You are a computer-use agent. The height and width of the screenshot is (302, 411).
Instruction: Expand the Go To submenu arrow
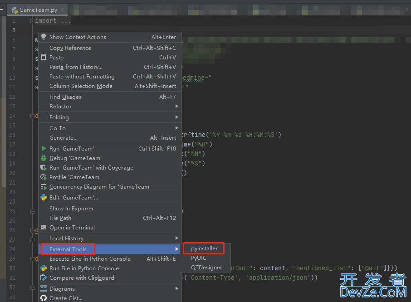coord(176,128)
